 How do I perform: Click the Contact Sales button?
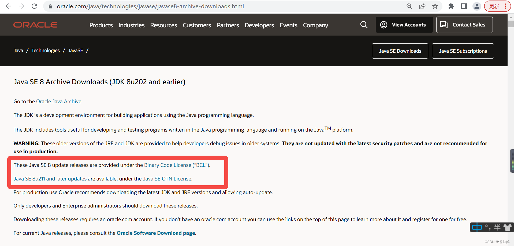464,25
